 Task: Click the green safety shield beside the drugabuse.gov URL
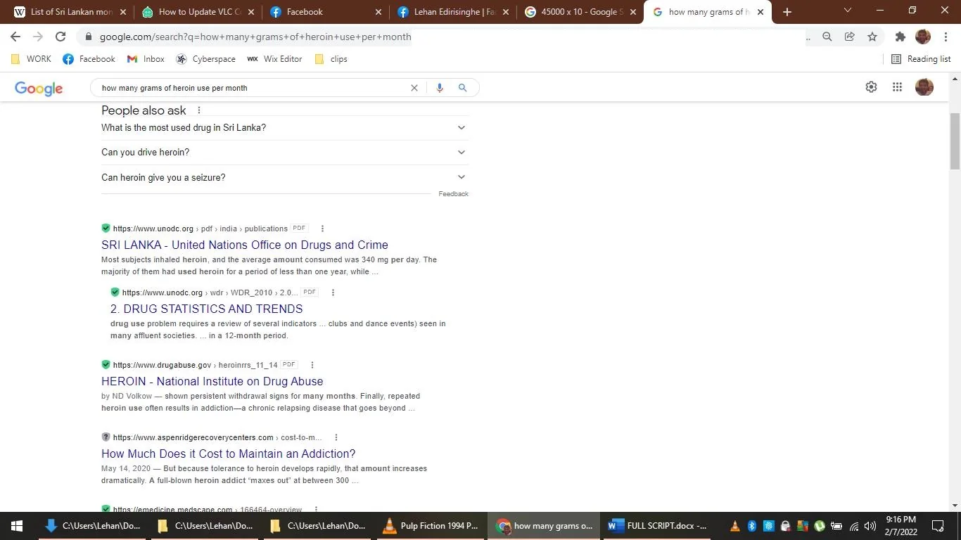(x=106, y=365)
